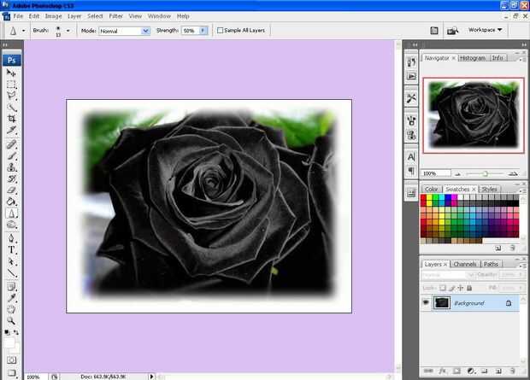Switch to the Styles tab

coord(489,190)
